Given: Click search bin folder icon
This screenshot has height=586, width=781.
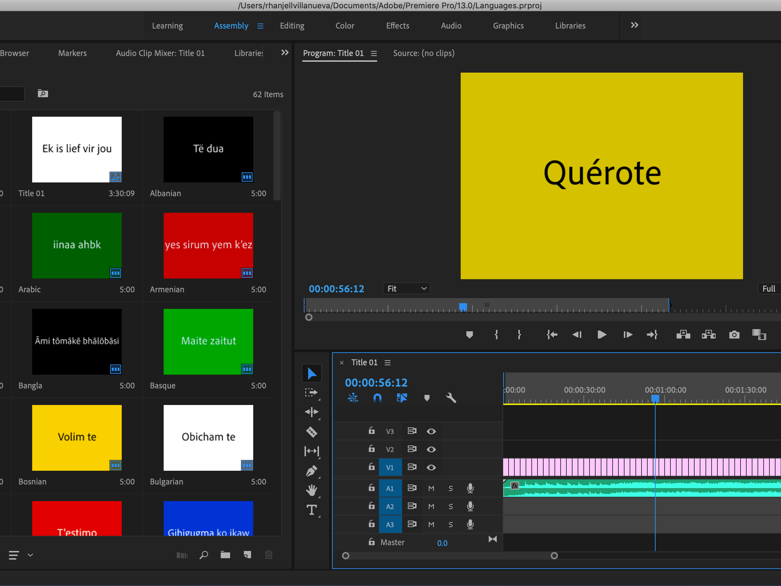Looking at the screenshot, I should [43, 94].
